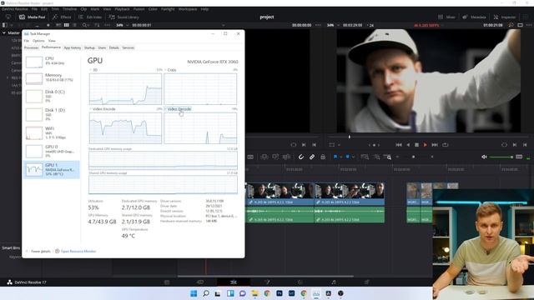Mute audio with the speaker icon

484,157
